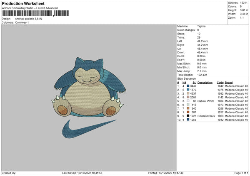The image size is (250, 176).
Task: Pick the beige swatch beside stitch count 4537
Action: (188, 93)
